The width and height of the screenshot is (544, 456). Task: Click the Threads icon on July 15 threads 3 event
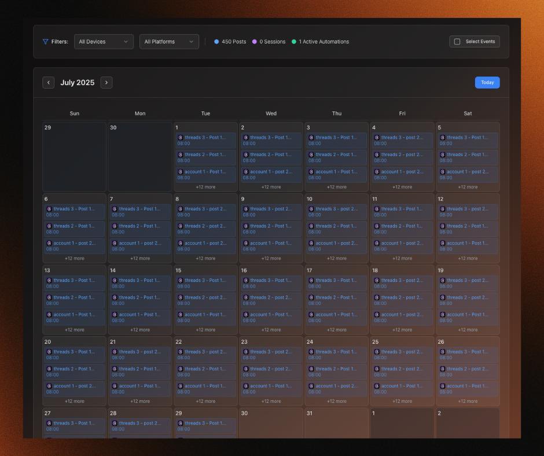(x=181, y=281)
